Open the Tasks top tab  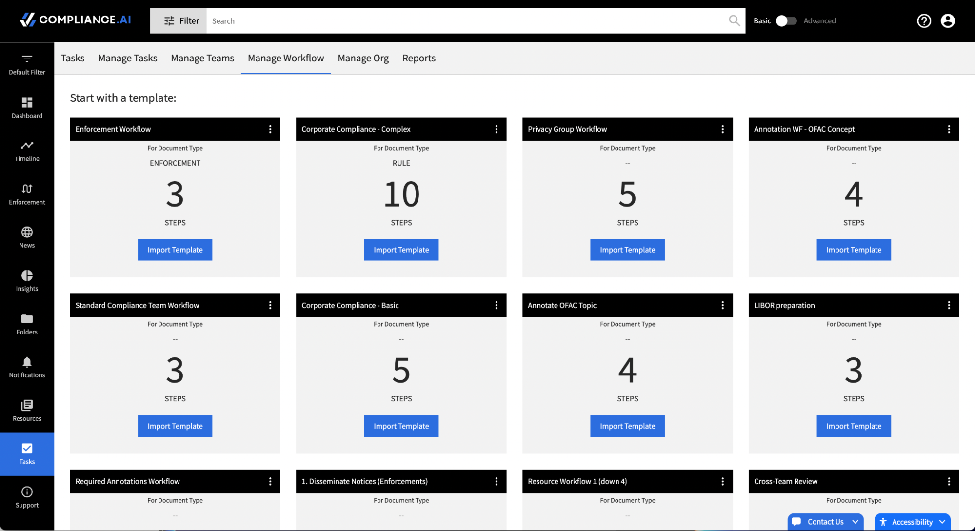pos(73,58)
